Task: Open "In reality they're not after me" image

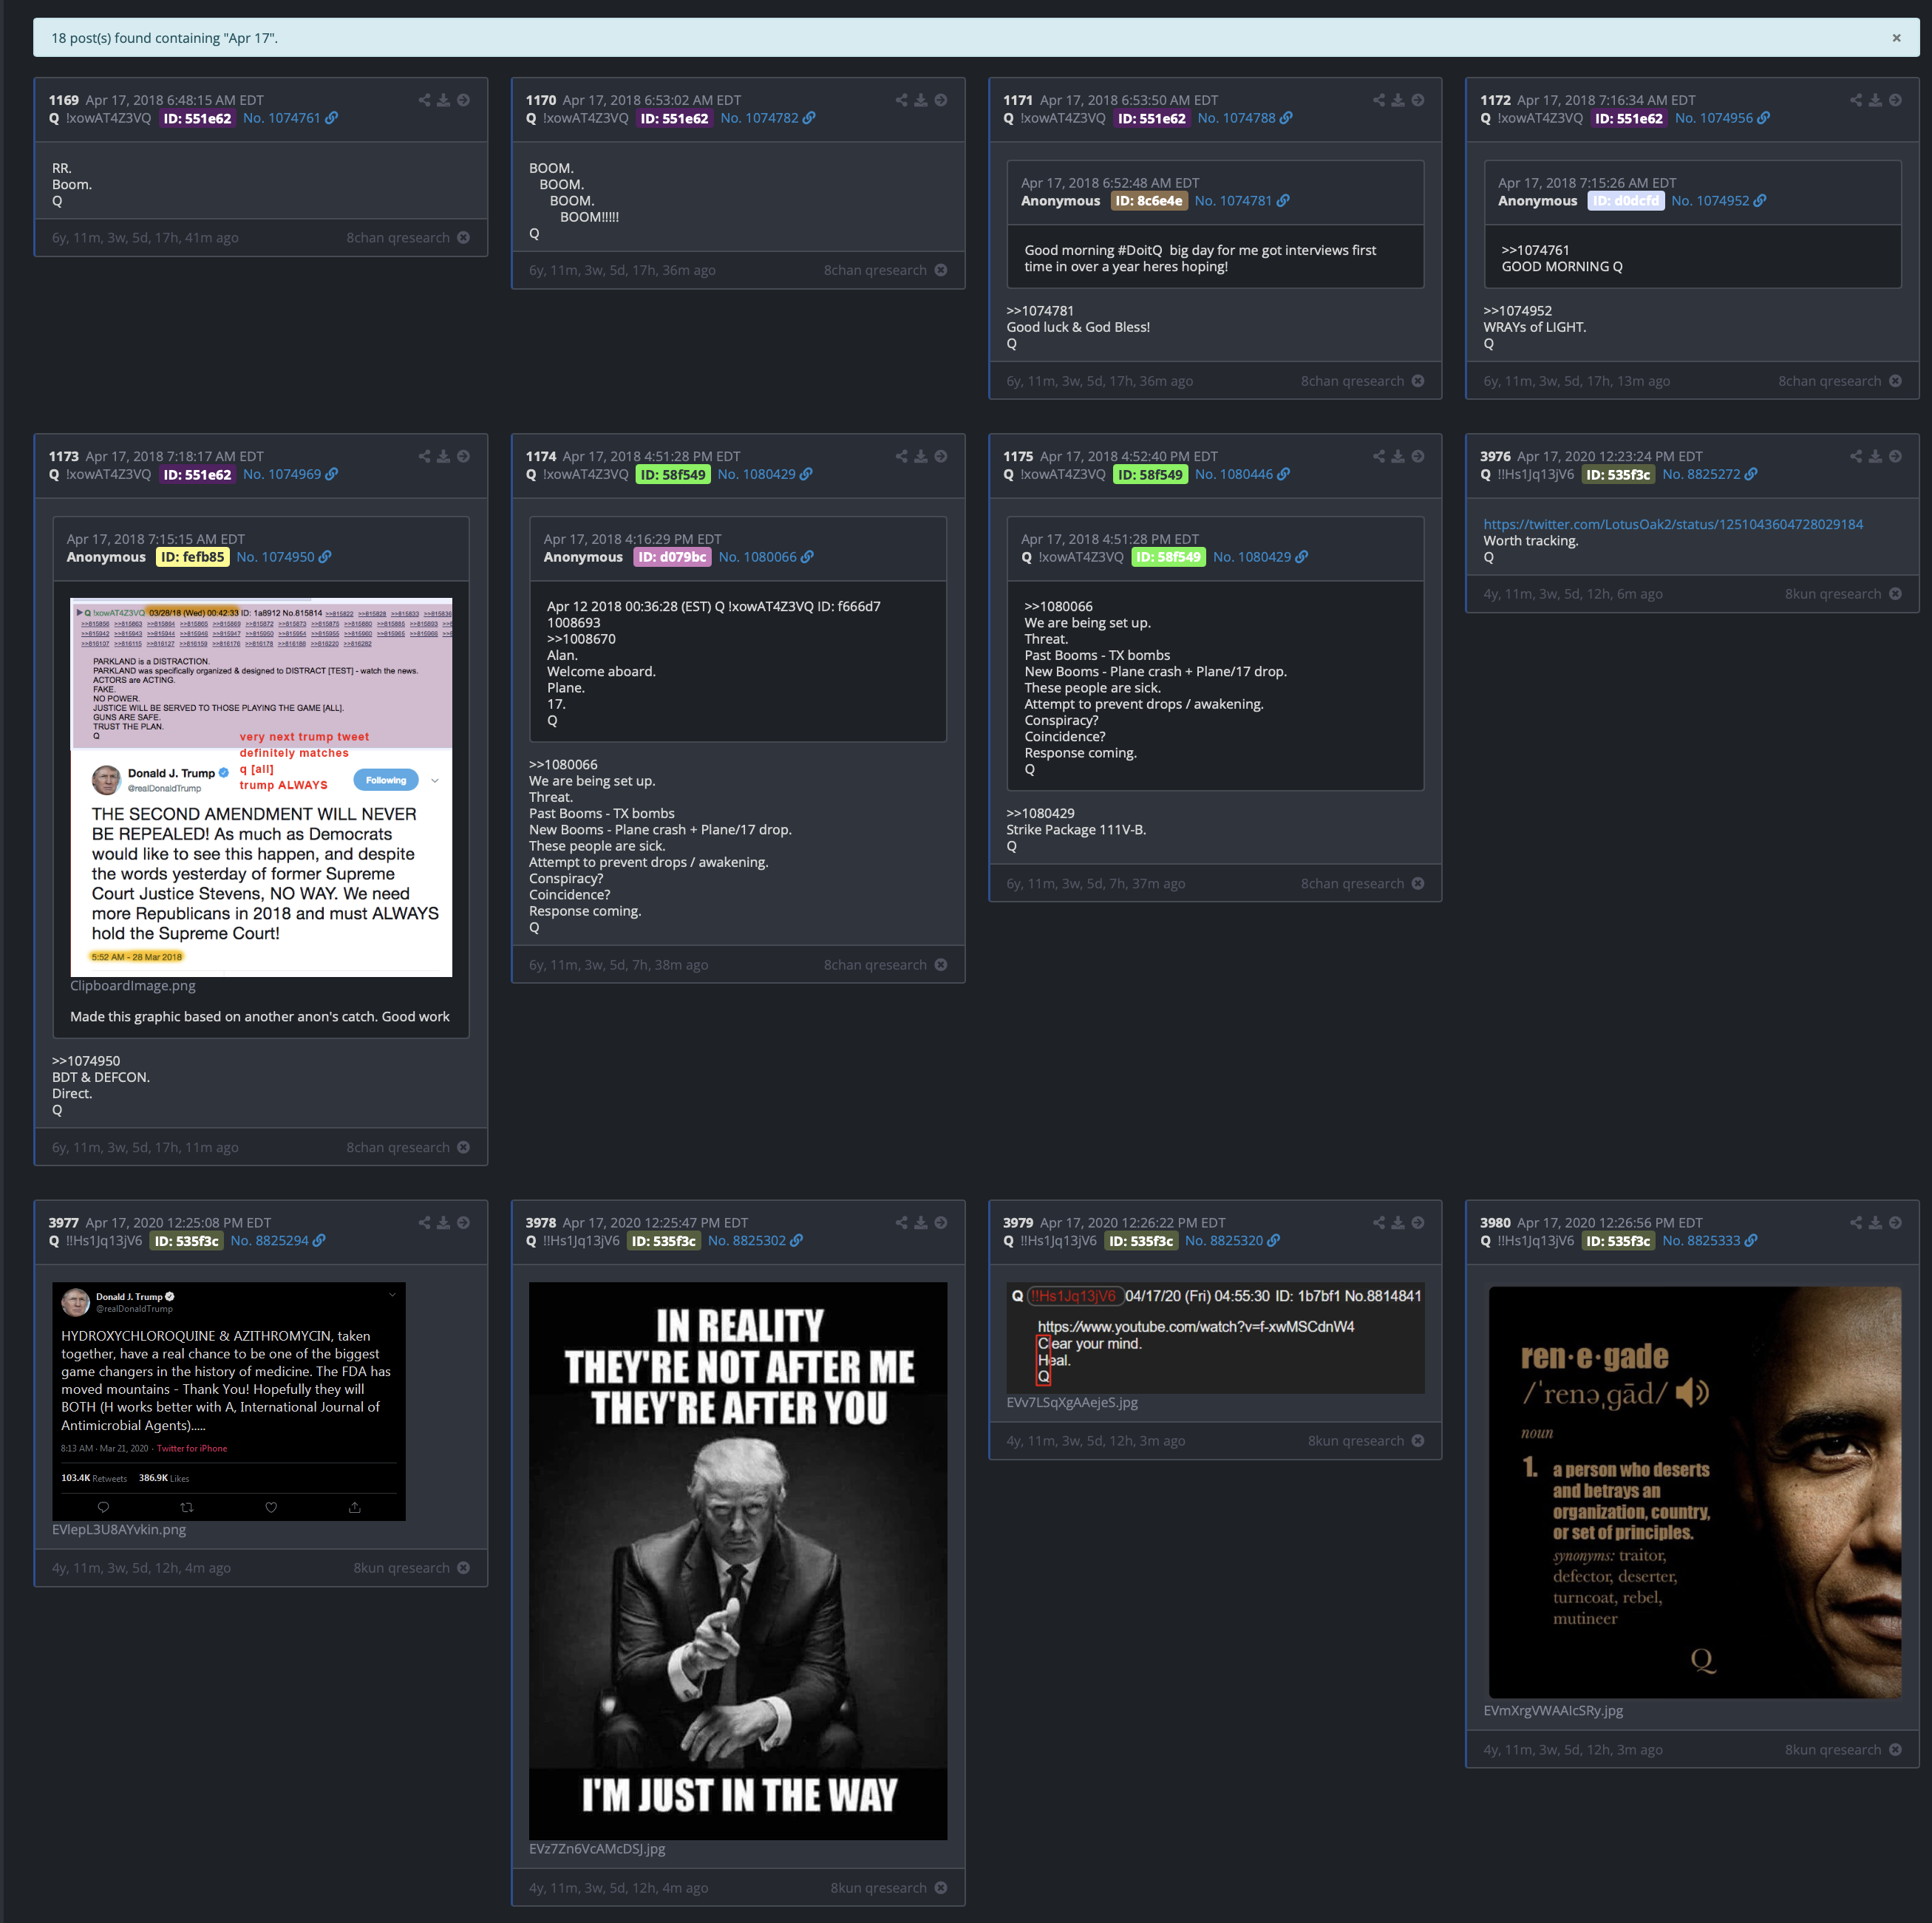Action: (x=738, y=1560)
